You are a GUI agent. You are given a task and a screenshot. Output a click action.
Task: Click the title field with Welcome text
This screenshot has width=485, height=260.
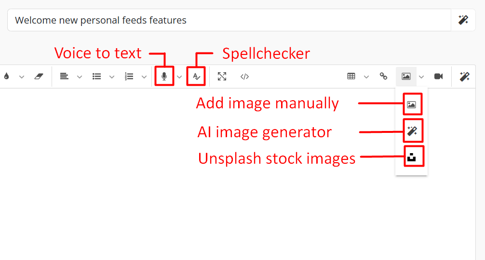(x=229, y=20)
